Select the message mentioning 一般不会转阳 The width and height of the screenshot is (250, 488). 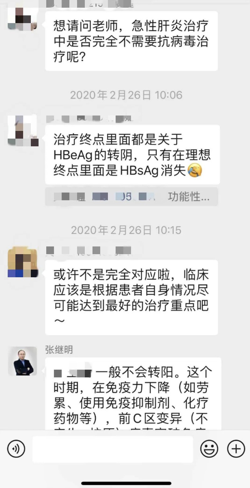click(x=133, y=394)
